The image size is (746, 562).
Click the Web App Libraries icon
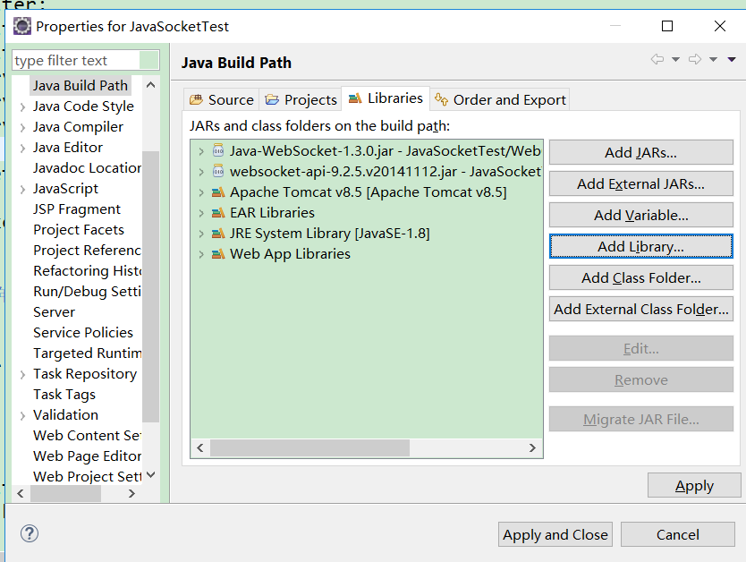click(x=218, y=254)
